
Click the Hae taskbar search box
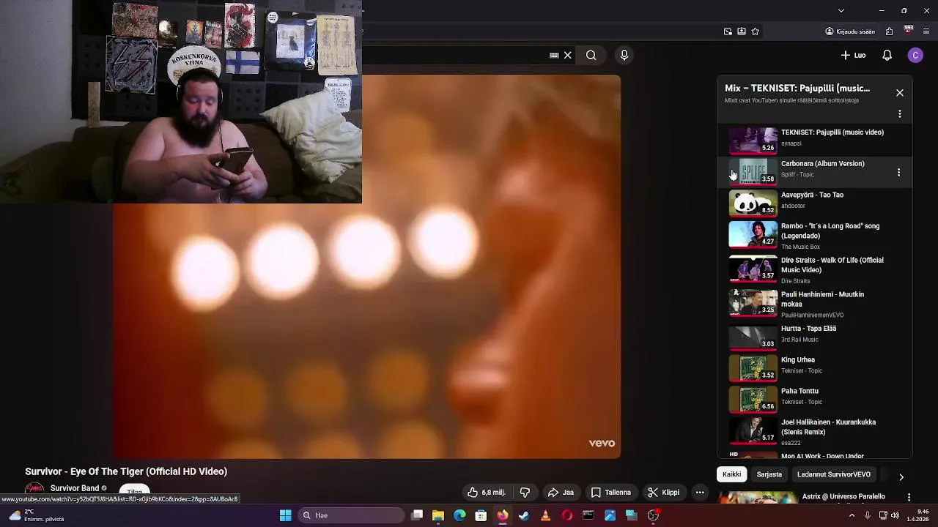point(350,515)
